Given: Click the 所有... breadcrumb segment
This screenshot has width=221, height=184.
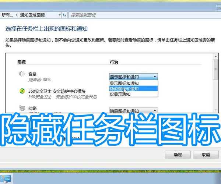Looking at the screenshot, I should 7,15.
